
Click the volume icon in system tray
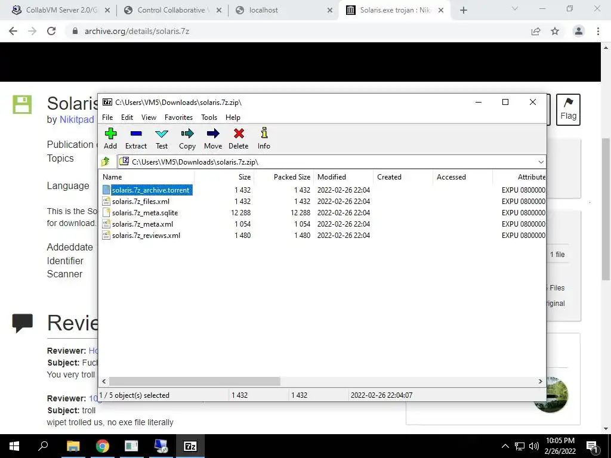[534, 446]
